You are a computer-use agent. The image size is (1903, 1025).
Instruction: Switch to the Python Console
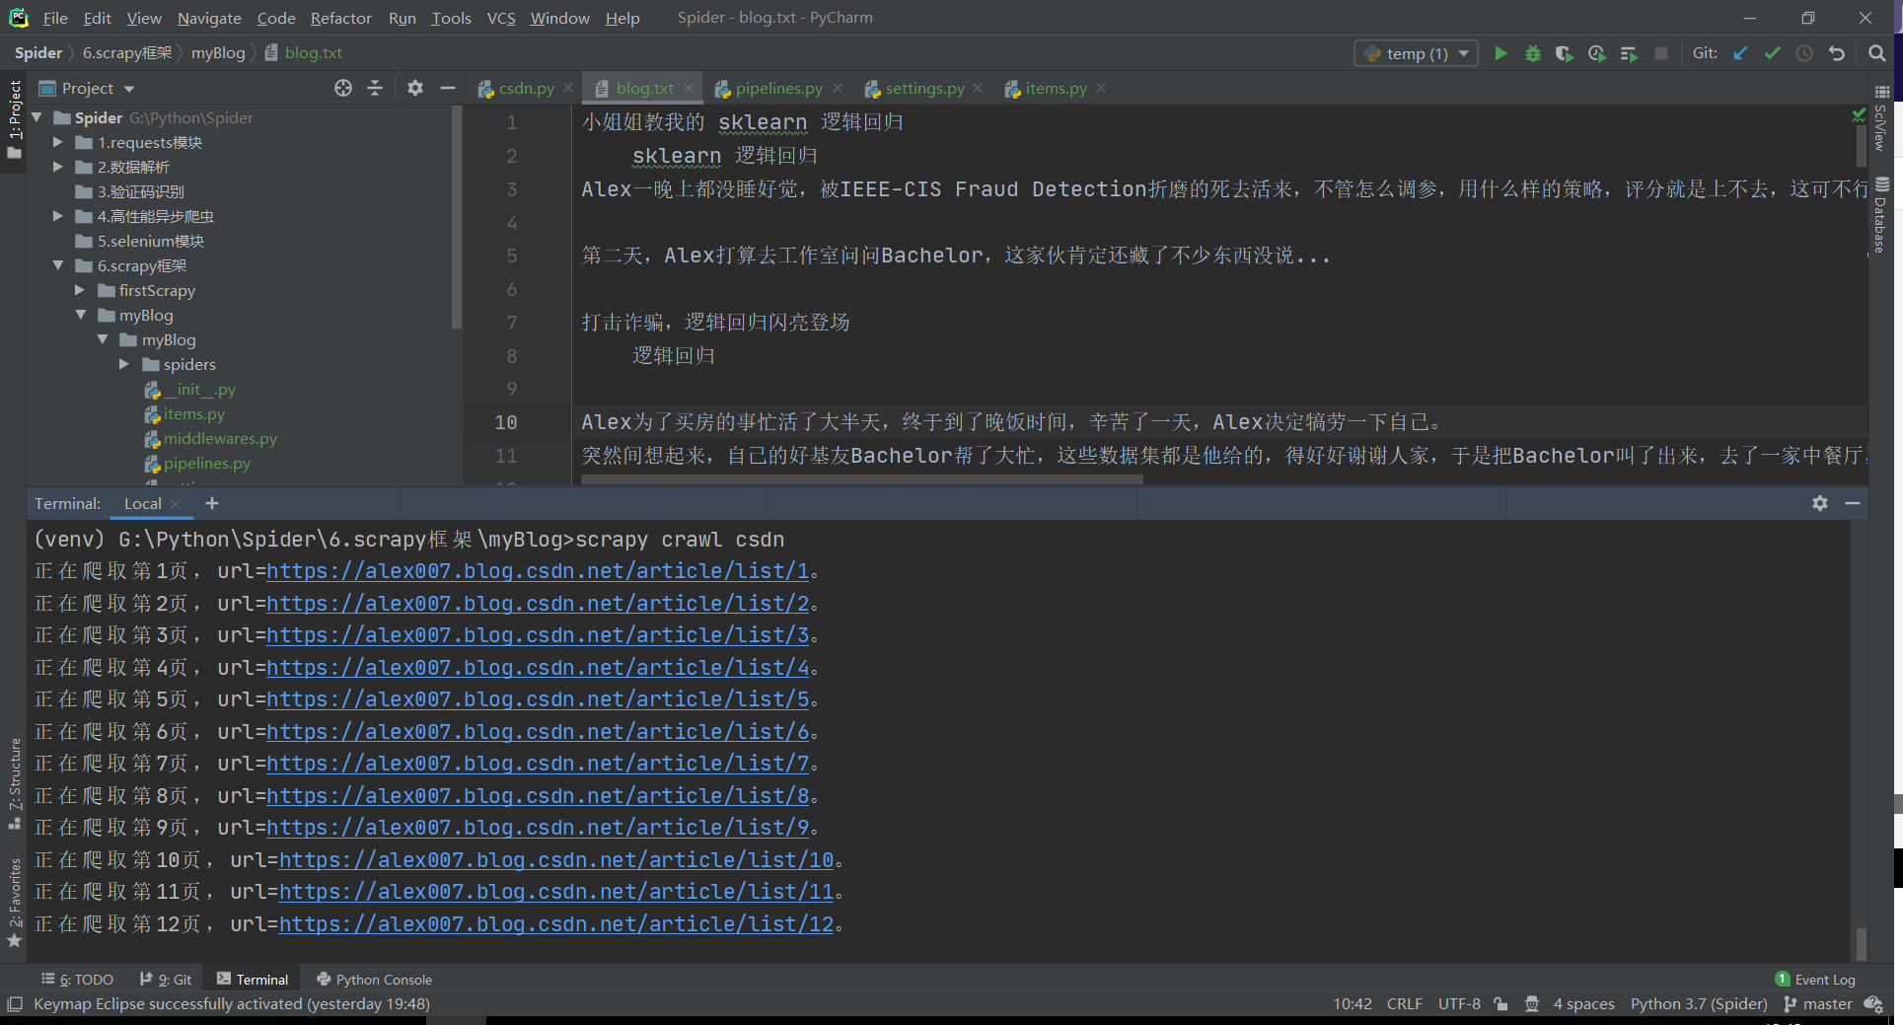(x=374, y=979)
